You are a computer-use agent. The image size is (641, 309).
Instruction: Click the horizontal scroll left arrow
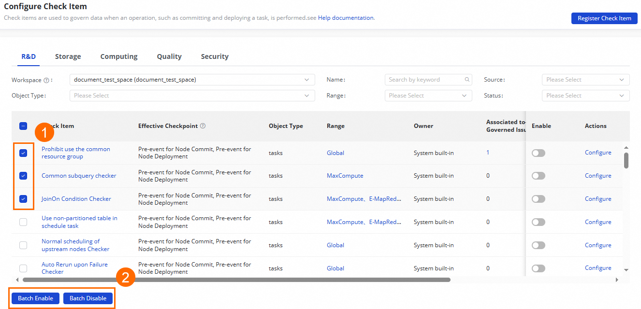(x=17, y=280)
